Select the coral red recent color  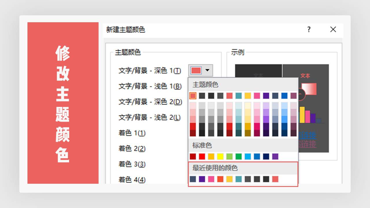[275, 179]
